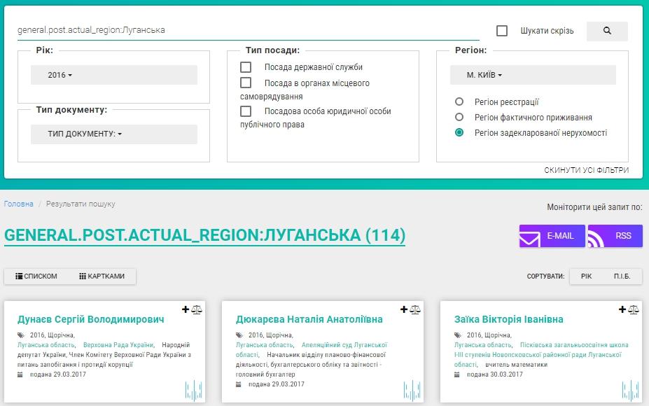
Task: Open the region dropdown 'М. Київ'
Action: click(533, 75)
